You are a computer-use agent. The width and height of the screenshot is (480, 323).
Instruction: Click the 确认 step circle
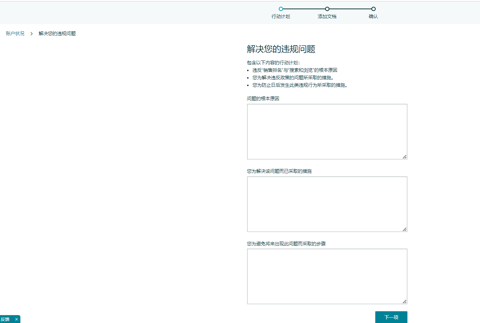(374, 9)
